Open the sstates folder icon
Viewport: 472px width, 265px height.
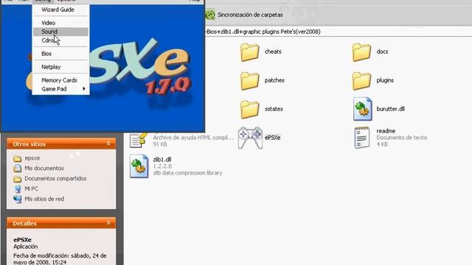[249, 109]
